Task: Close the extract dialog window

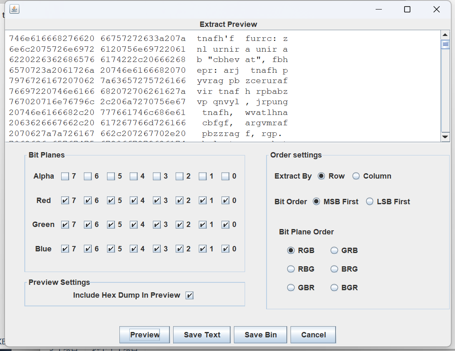Action: (x=436, y=10)
